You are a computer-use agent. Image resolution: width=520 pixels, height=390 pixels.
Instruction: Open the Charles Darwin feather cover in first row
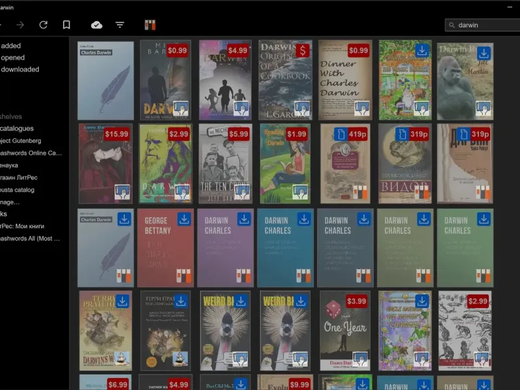tap(105, 80)
